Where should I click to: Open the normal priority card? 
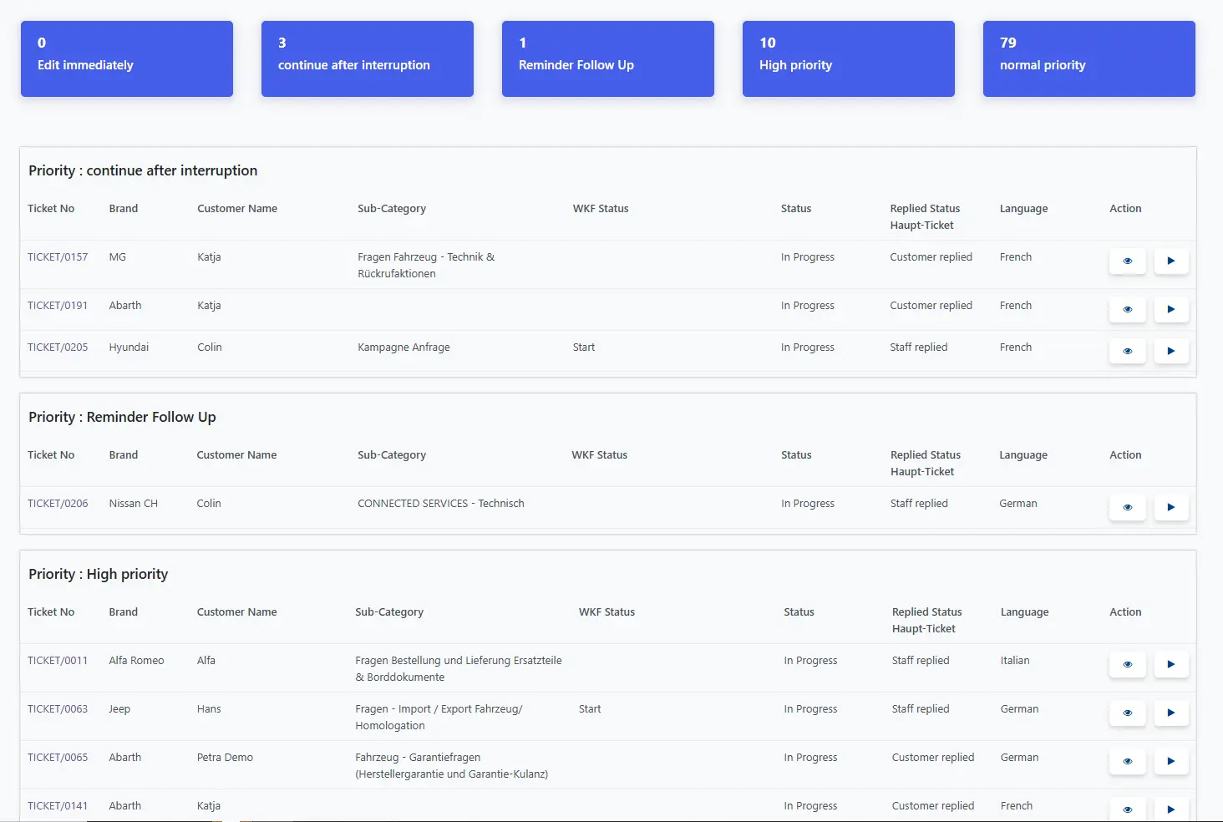(x=1089, y=58)
